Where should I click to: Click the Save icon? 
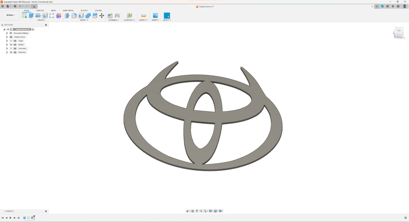pos(15,6)
